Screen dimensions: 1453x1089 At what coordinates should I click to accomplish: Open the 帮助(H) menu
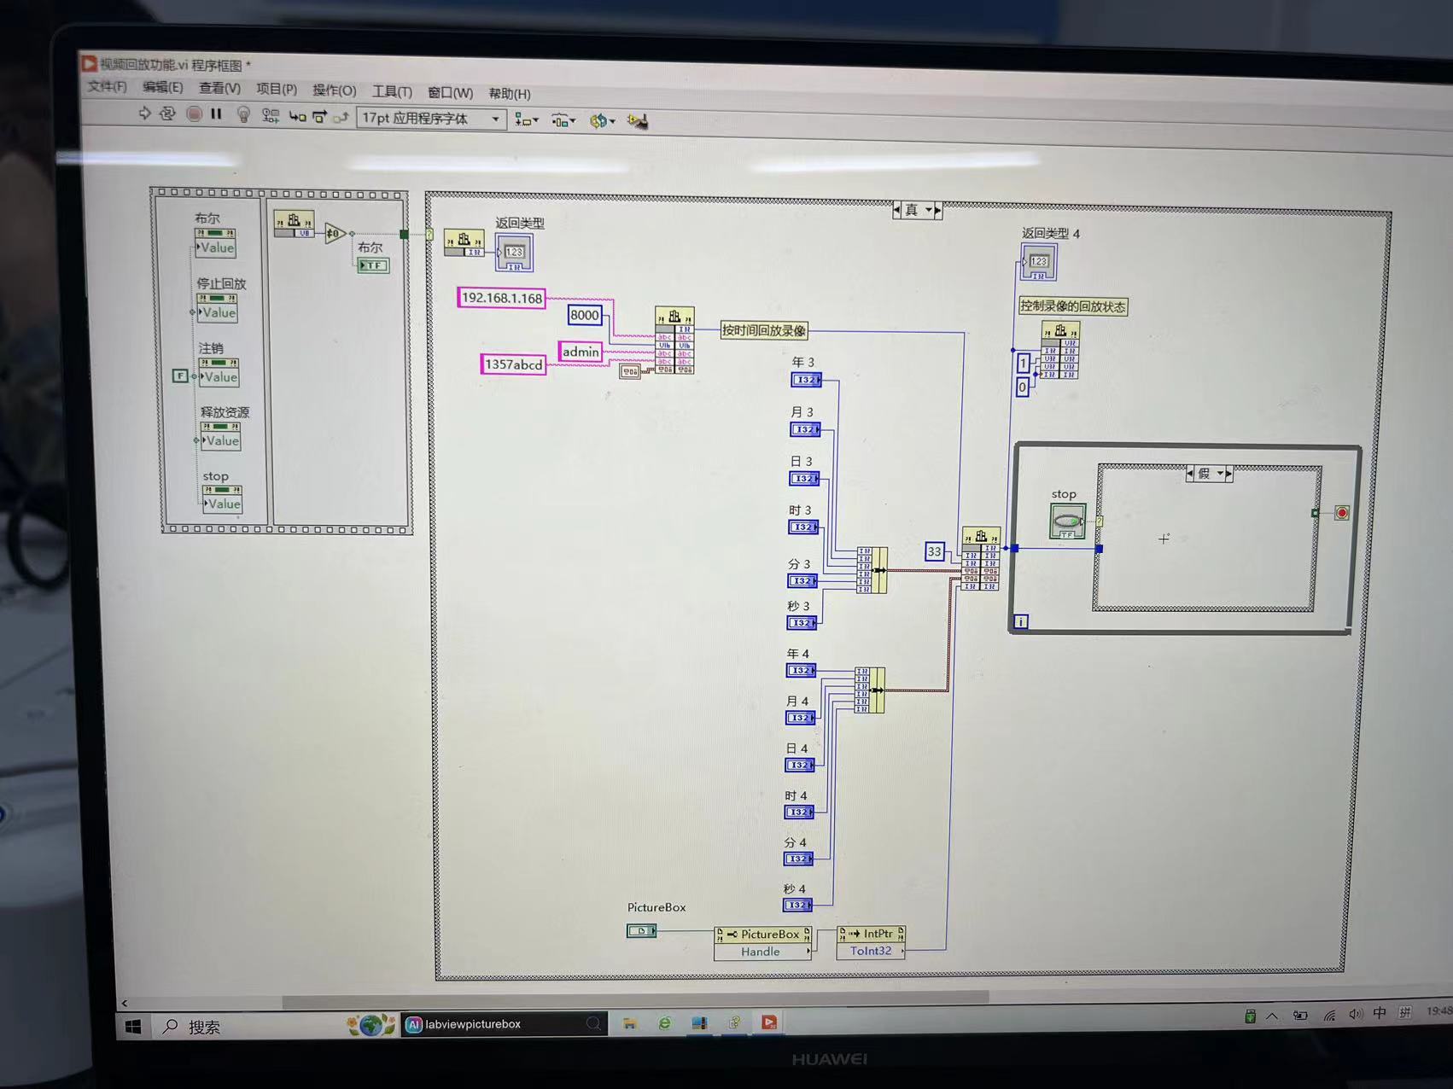click(x=510, y=93)
